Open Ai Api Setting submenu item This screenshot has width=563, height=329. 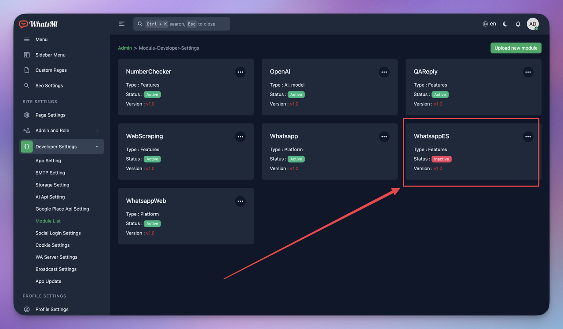click(x=50, y=197)
